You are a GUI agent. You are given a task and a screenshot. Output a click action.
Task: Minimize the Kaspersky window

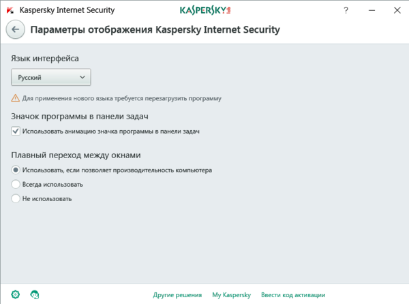pos(370,10)
